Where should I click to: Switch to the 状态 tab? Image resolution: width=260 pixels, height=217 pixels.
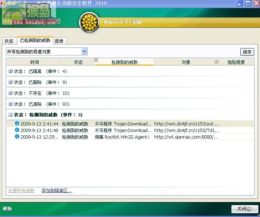(x=9, y=41)
